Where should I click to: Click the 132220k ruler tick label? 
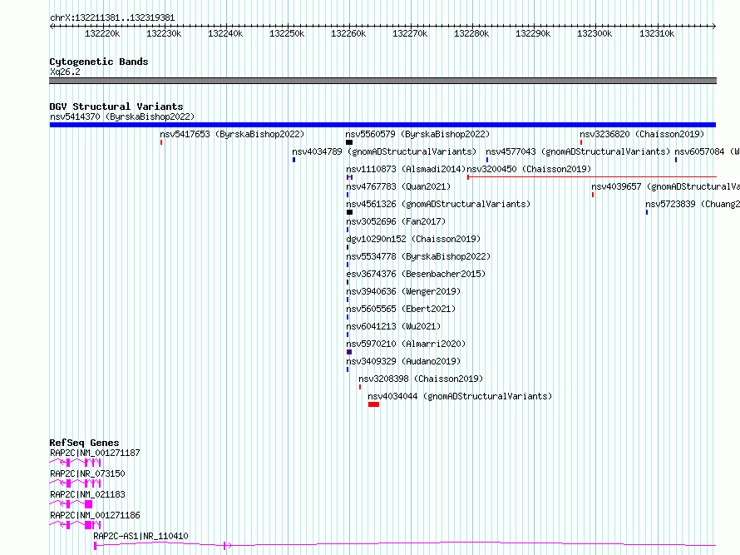point(102,33)
